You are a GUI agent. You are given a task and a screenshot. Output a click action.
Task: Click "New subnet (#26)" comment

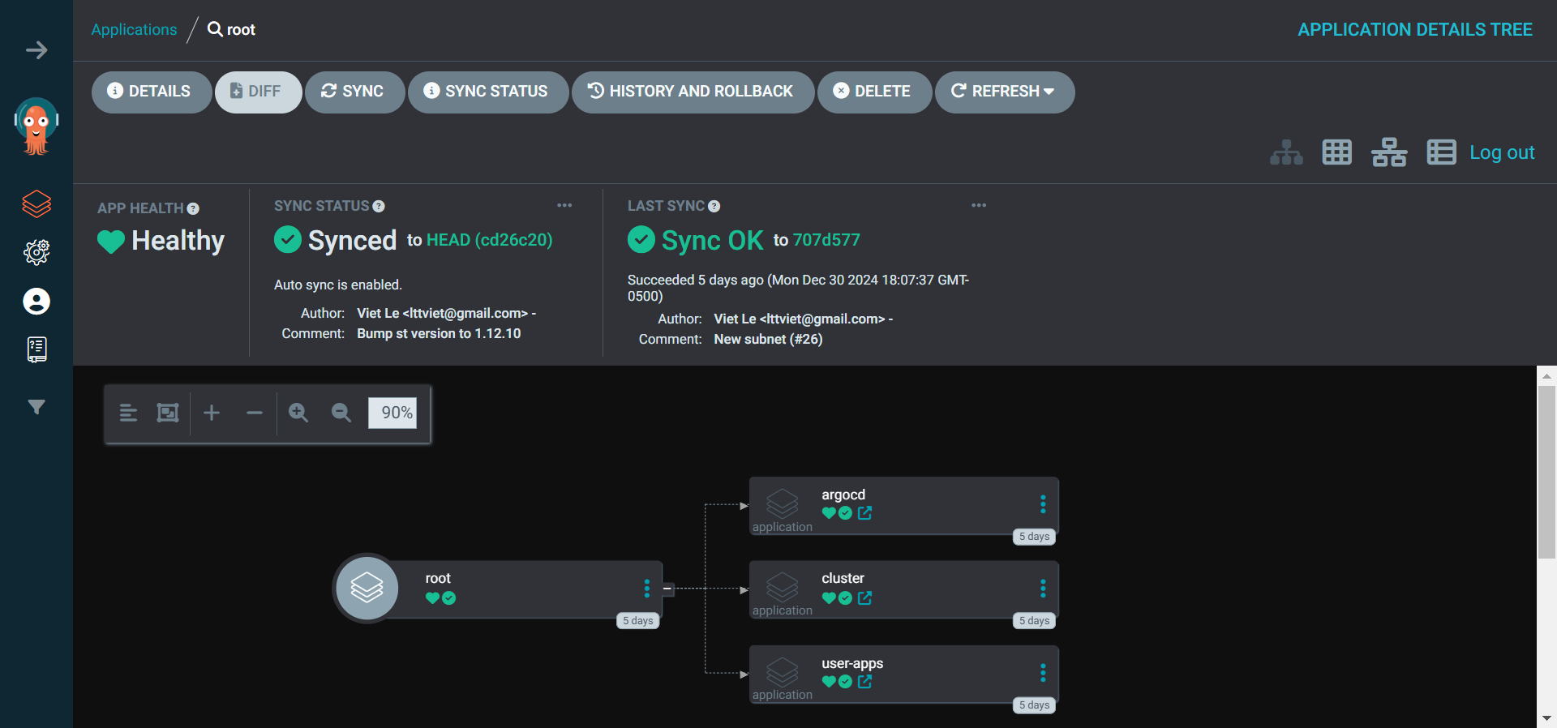768,340
